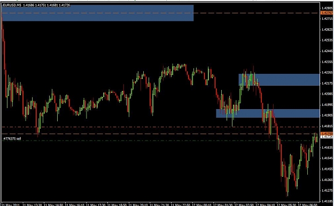Click the 1.41455 price scale label
The width and height of the screenshot is (334, 206).
327,169
